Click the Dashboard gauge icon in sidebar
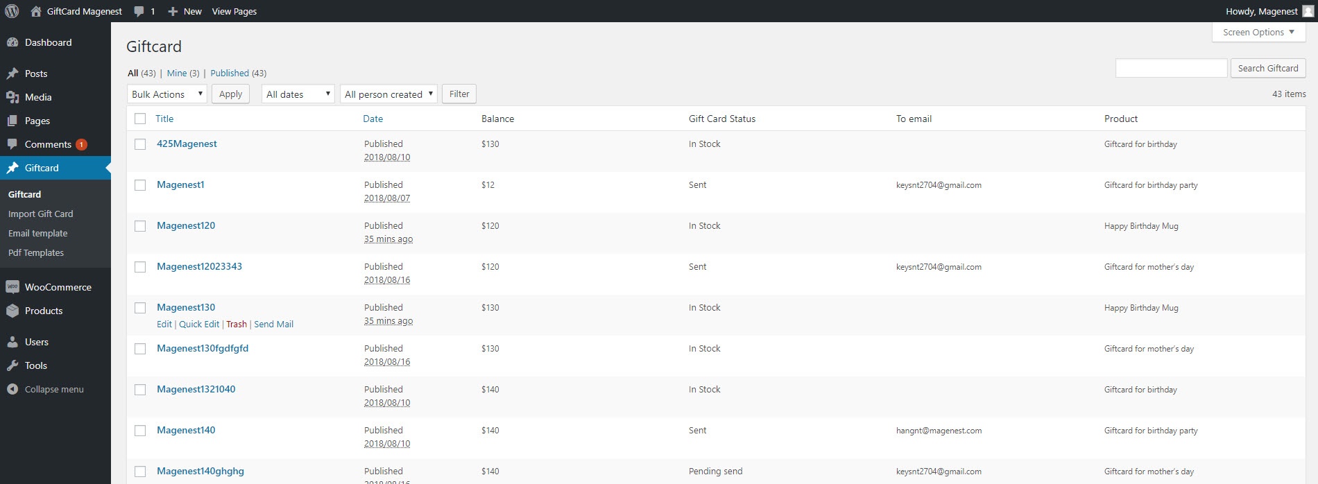 coord(12,42)
